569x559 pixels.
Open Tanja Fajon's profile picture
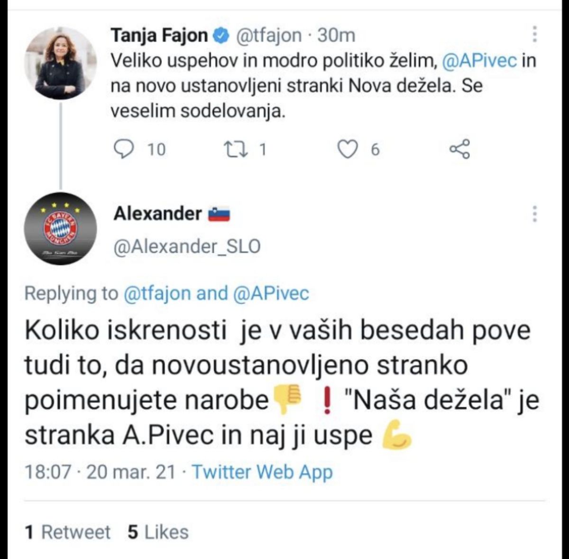(x=60, y=63)
